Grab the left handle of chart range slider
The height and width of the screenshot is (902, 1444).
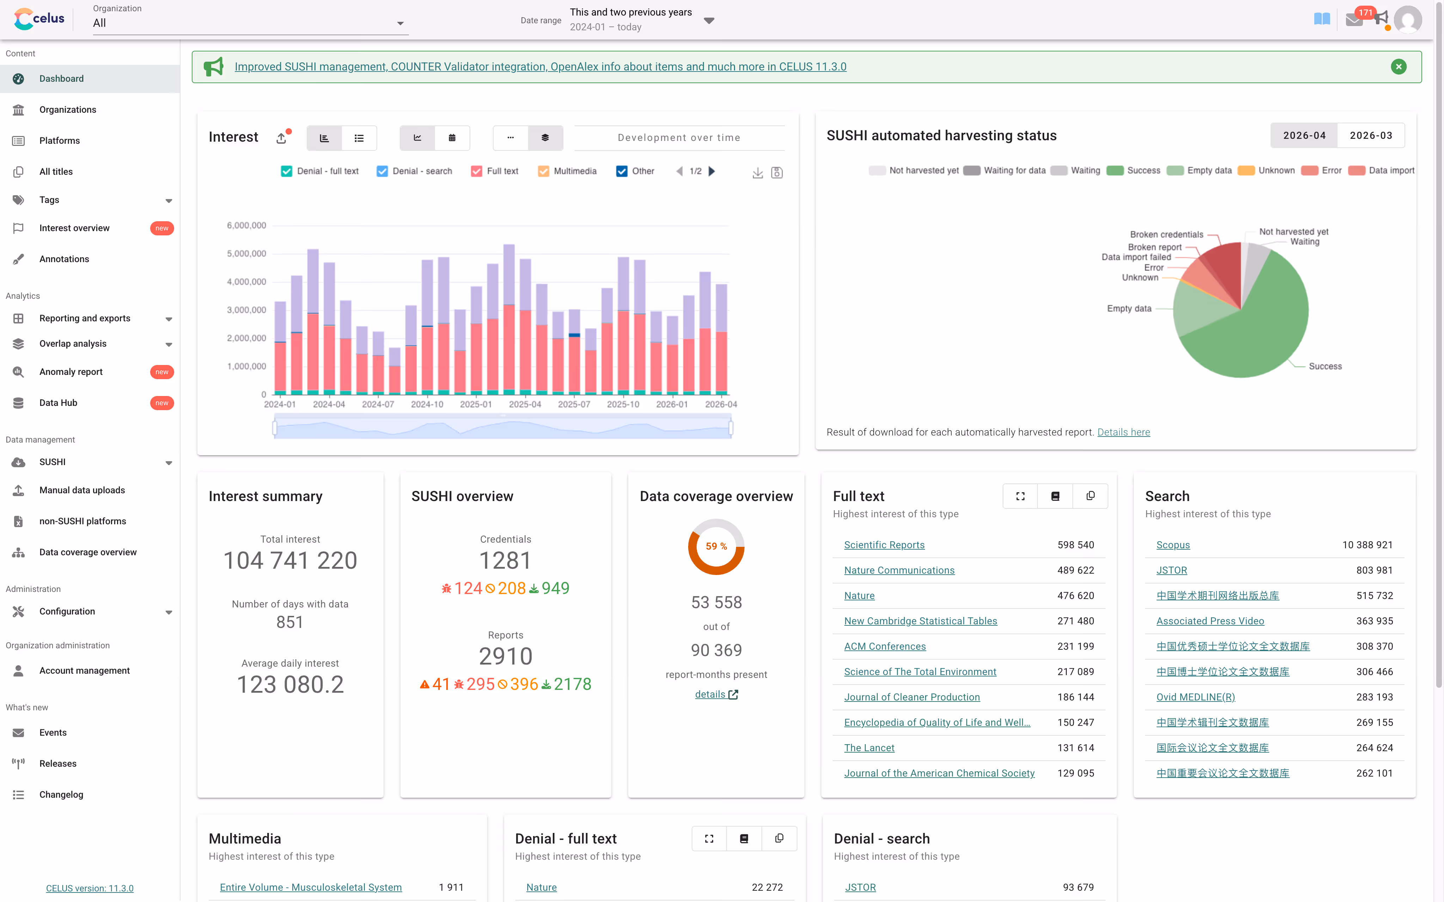pos(275,428)
